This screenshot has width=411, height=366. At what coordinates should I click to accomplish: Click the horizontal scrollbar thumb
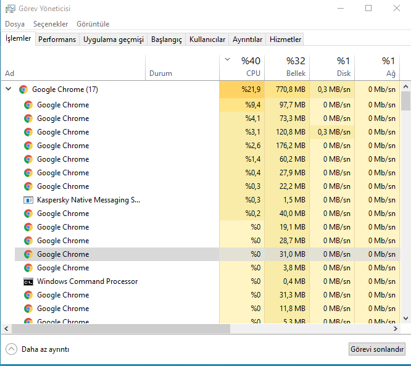pos(121,329)
